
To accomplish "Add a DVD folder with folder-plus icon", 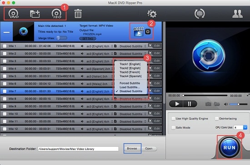I will click(x=35, y=14).
